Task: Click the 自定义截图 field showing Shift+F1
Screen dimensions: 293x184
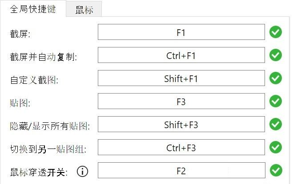Action: (181, 79)
